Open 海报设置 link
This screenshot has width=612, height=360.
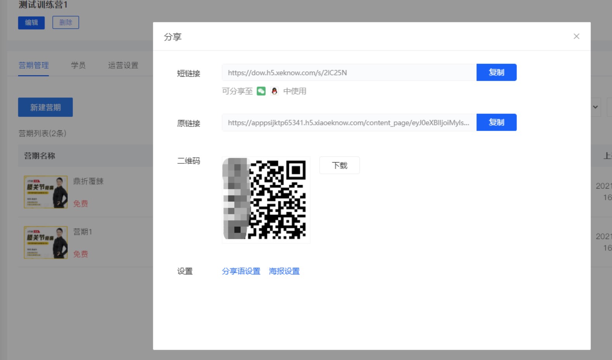284,271
